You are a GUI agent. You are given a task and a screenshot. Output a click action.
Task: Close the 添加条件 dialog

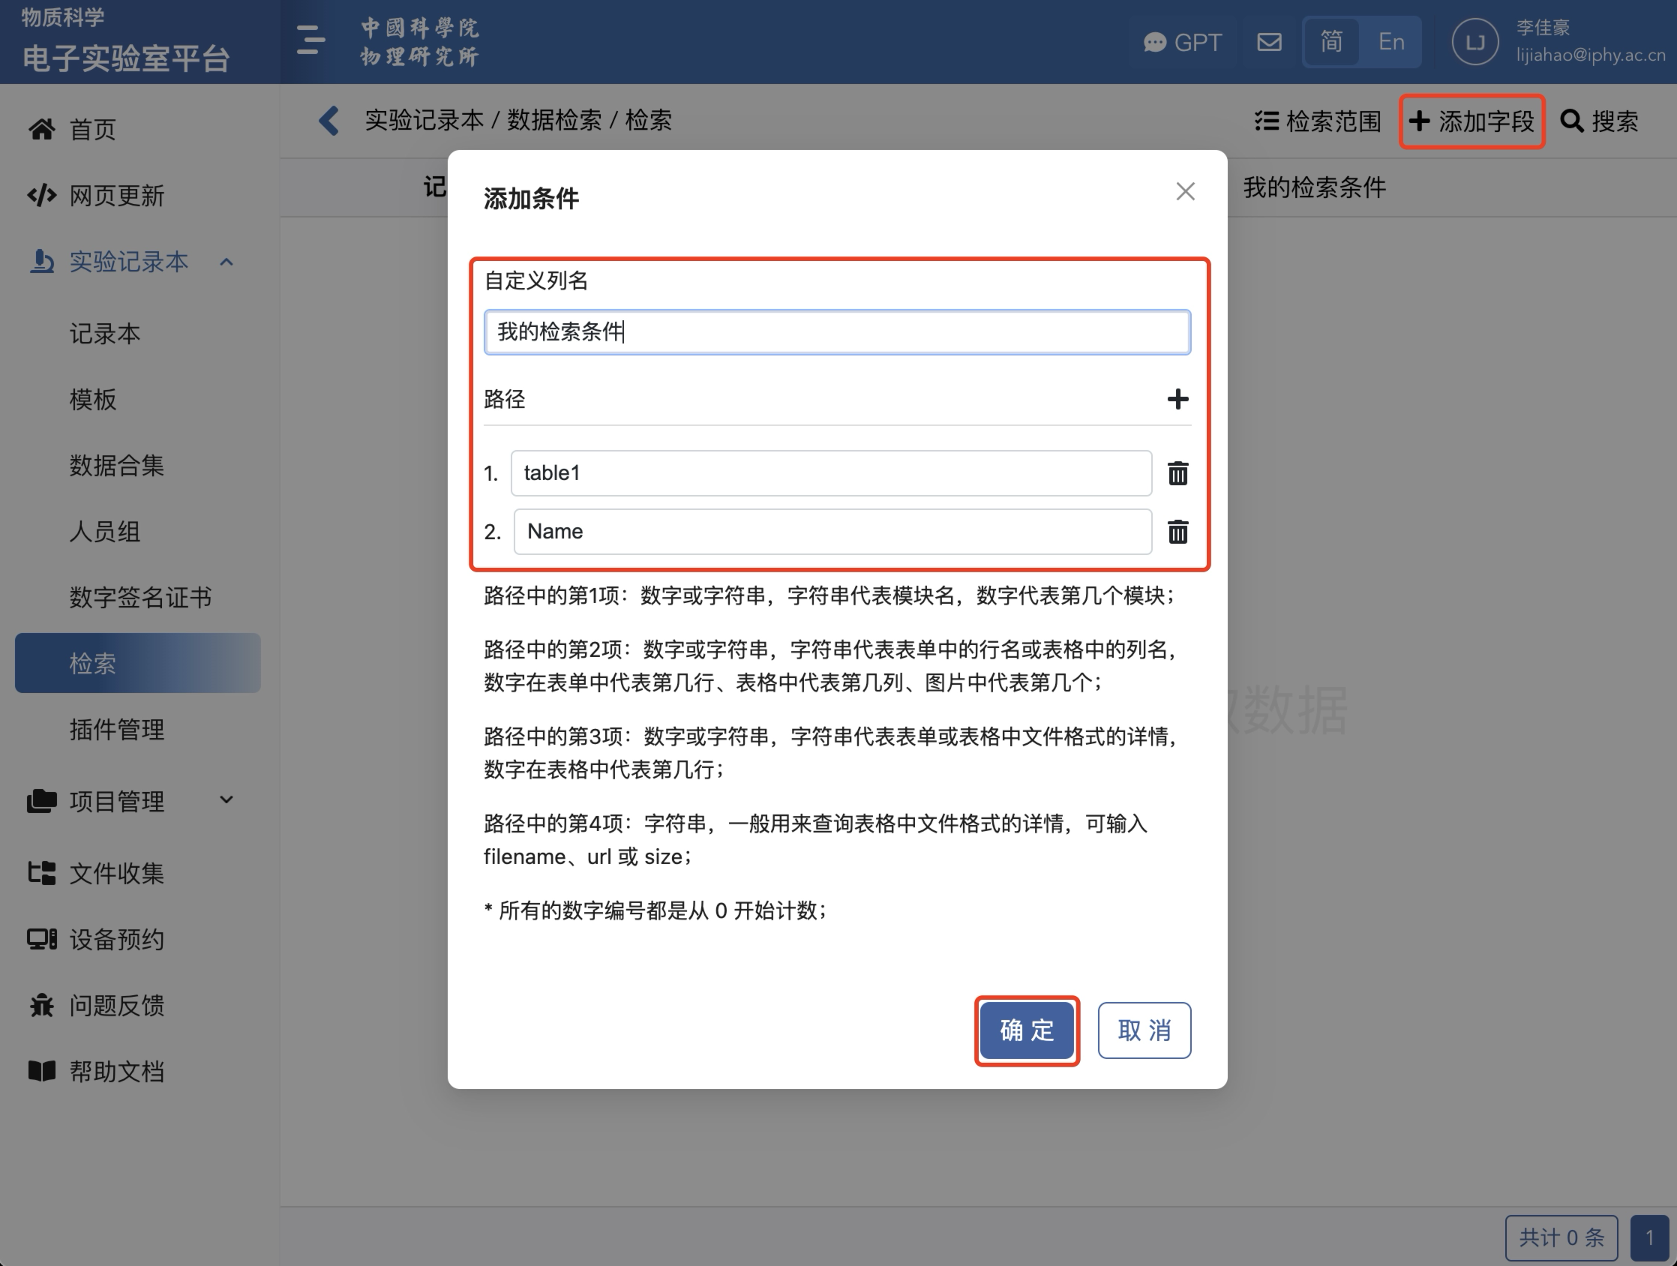[x=1185, y=191]
